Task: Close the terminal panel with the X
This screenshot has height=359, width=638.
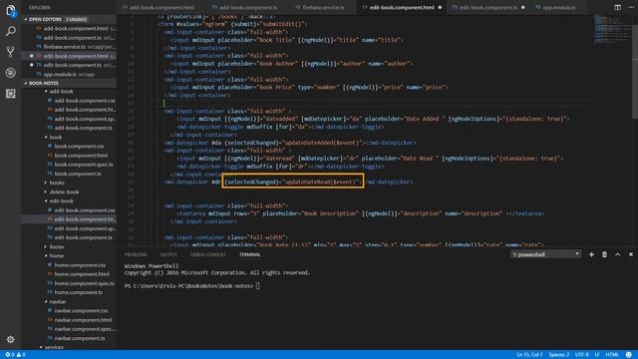Action: 631,254
